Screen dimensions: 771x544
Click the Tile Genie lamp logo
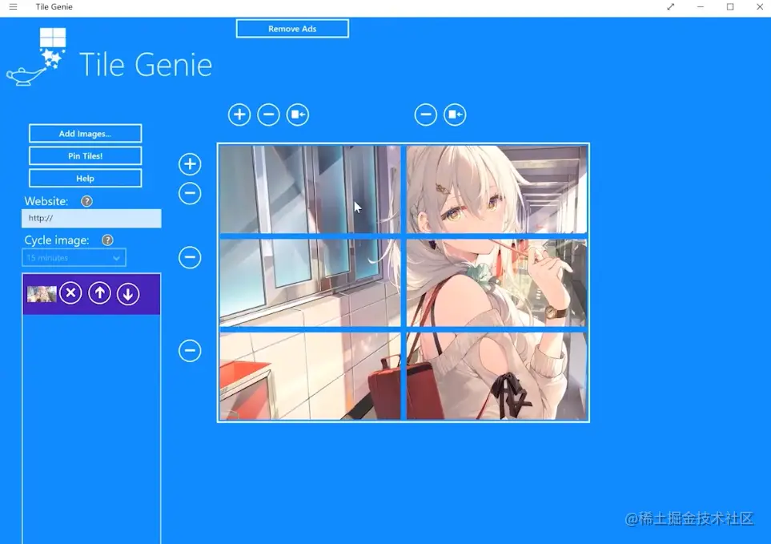[x=37, y=57]
